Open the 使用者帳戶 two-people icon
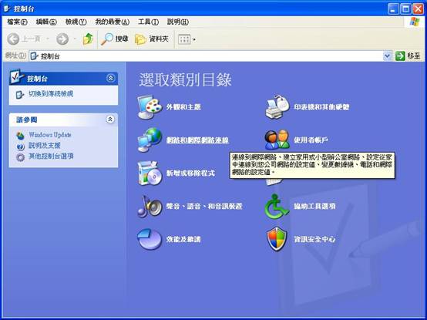The height and width of the screenshot is (320, 427). tap(277, 140)
